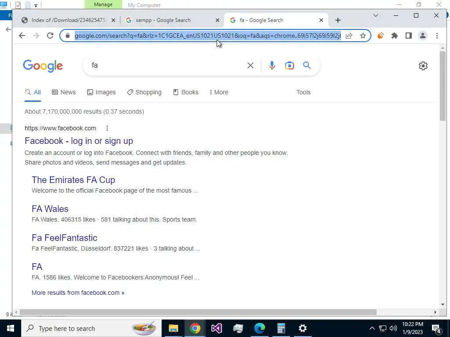Click the scroll right arrow at bottom

(x=435, y=312)
